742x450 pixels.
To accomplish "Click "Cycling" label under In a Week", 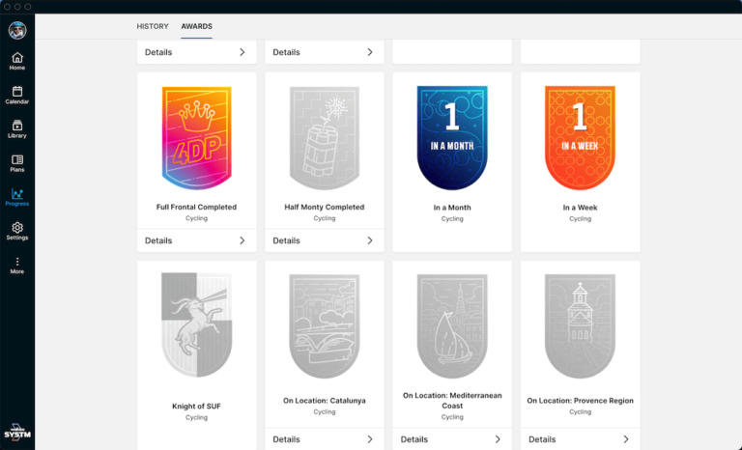I will tap(580, 218).
